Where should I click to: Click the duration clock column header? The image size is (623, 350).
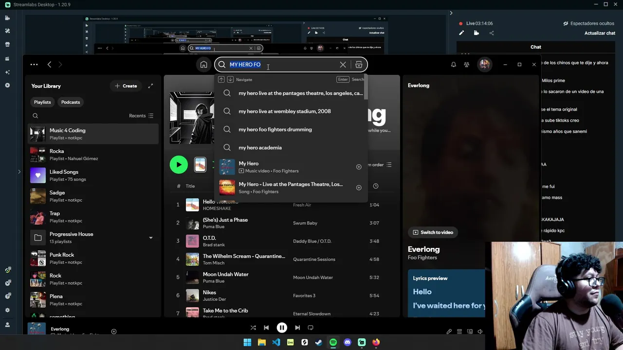[376, 186]
